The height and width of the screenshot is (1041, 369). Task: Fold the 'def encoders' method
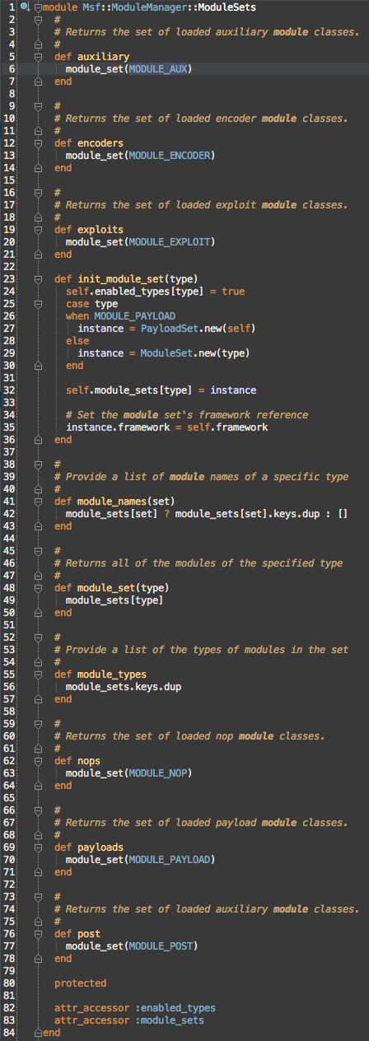39,143
